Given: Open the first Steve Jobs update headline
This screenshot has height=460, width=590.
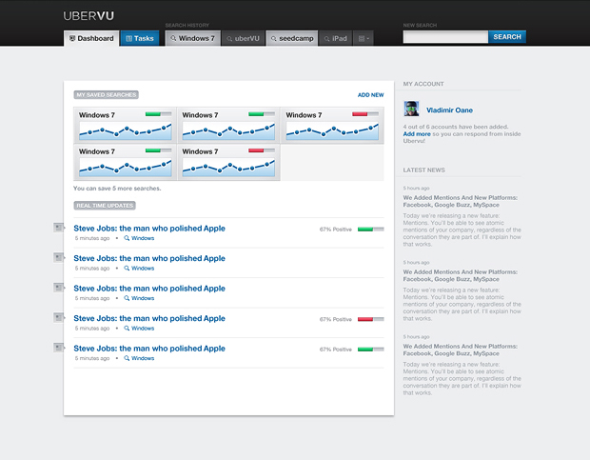Looking at the screenshot, I should point(149,229).
